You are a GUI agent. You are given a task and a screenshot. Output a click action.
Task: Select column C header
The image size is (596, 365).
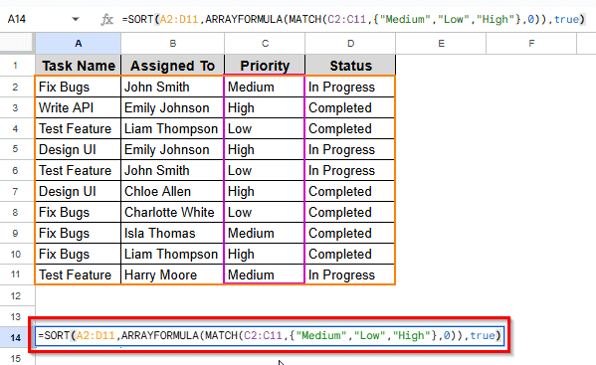tap(265, 44)
